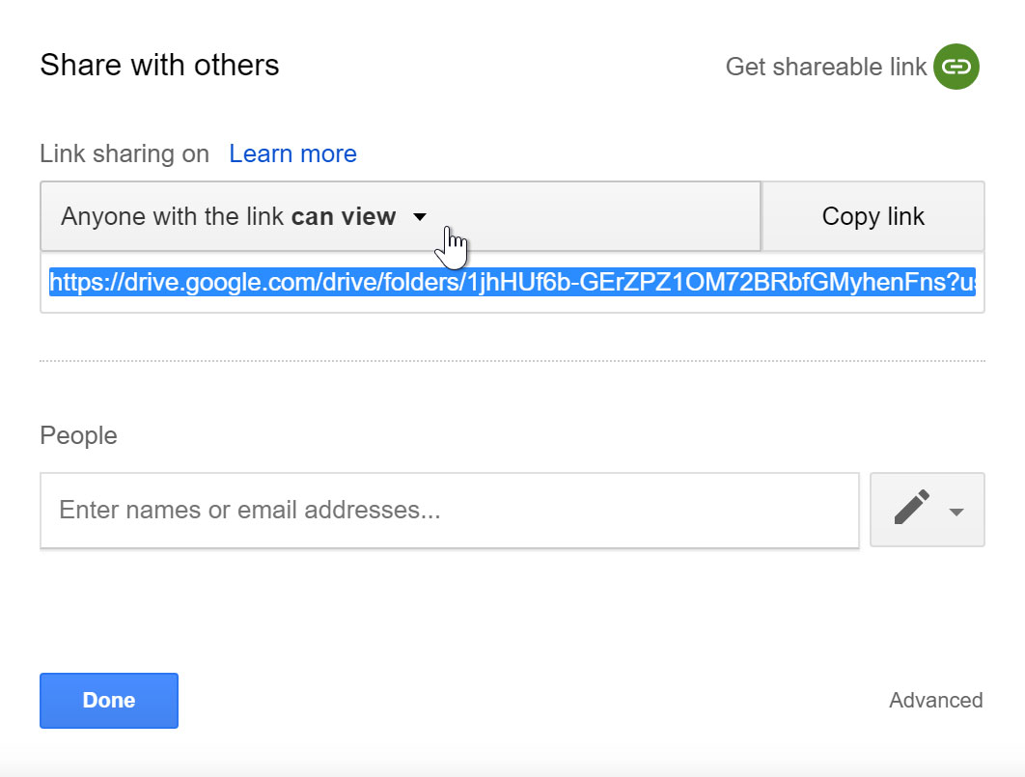
Task: Click the dotted divider above People
Action: click(512, 361)
